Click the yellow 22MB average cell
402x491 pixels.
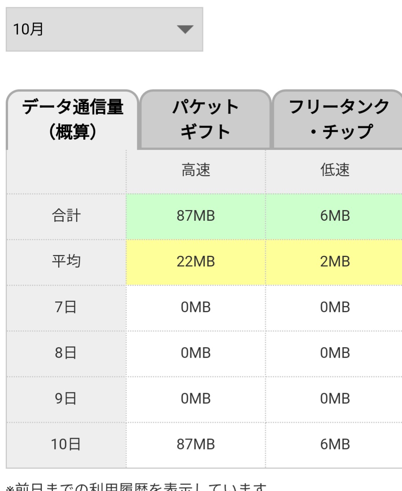196,261
